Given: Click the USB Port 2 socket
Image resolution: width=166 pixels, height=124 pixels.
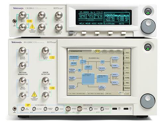Looking at the screenshot, I should point(126,109).
